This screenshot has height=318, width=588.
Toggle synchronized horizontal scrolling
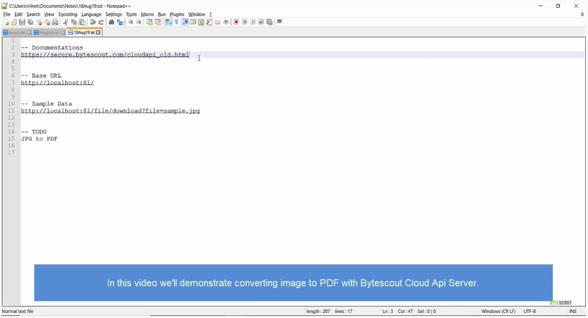(158, 22)
